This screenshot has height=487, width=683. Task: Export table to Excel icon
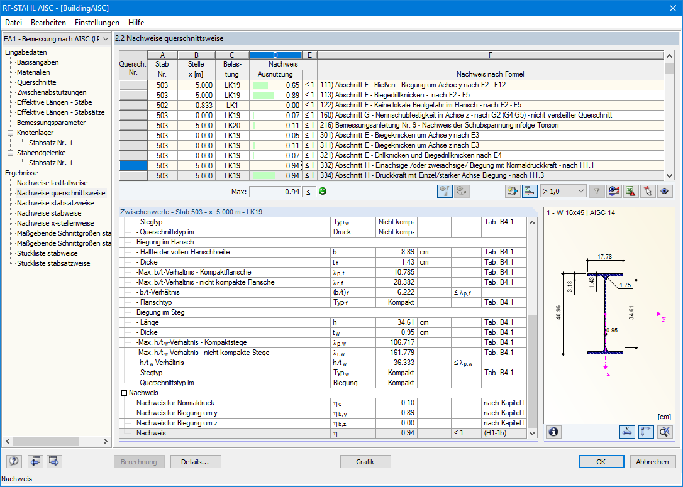coord(631,192)
